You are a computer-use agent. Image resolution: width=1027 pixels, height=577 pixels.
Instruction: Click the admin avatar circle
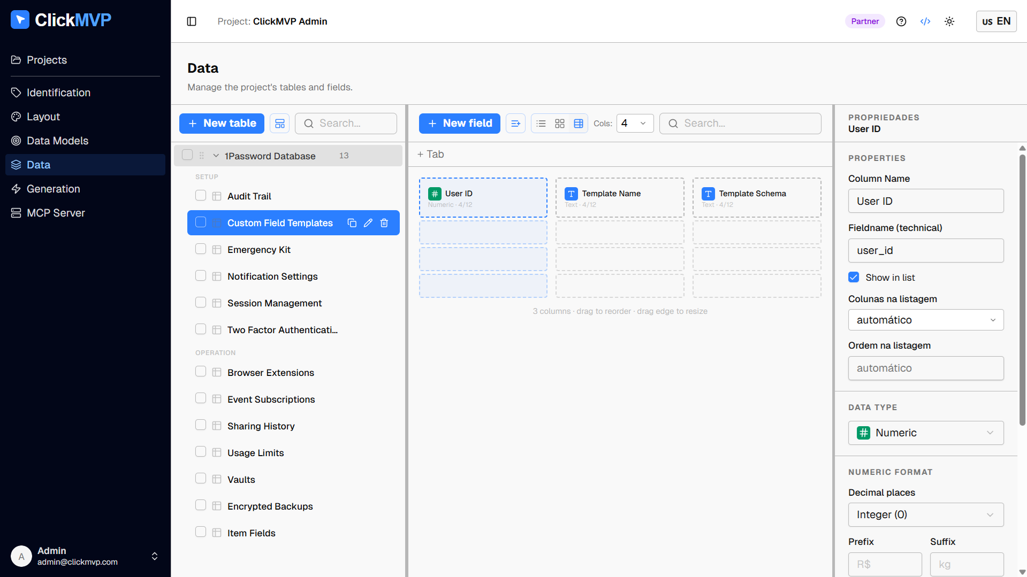[x=21, y=556]
